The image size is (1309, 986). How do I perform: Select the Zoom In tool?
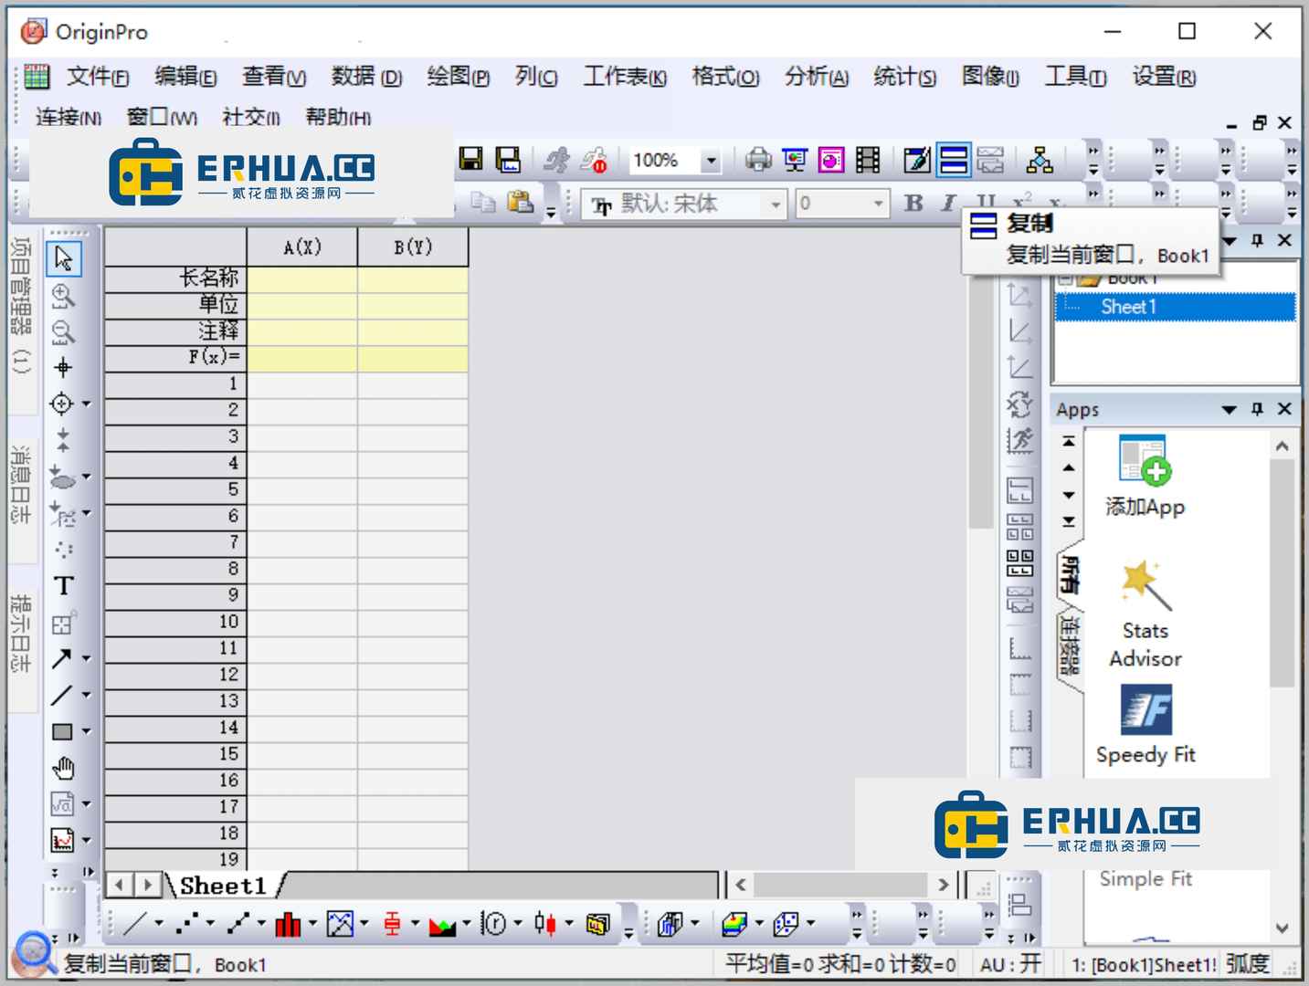[63, 296]
